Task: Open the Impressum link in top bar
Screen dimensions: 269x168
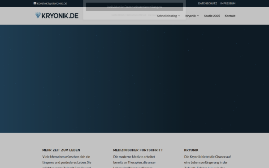Action: coord(228,4)
